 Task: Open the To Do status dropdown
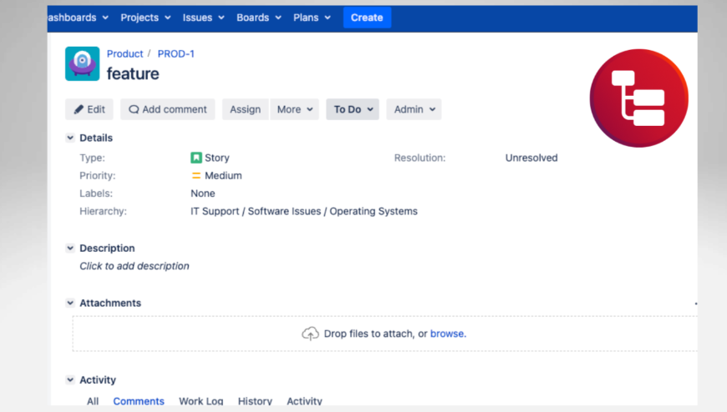(x=352, y=109)
